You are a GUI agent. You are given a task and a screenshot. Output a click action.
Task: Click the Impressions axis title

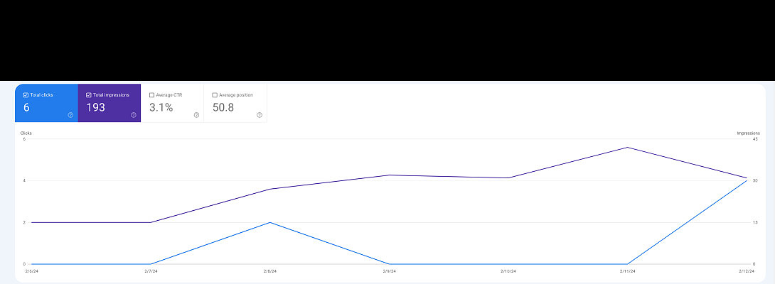coord(748,133)
